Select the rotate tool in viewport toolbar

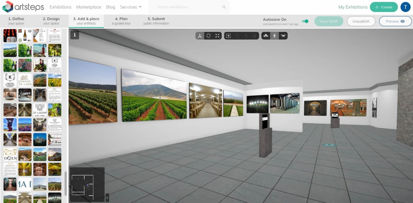209,36
